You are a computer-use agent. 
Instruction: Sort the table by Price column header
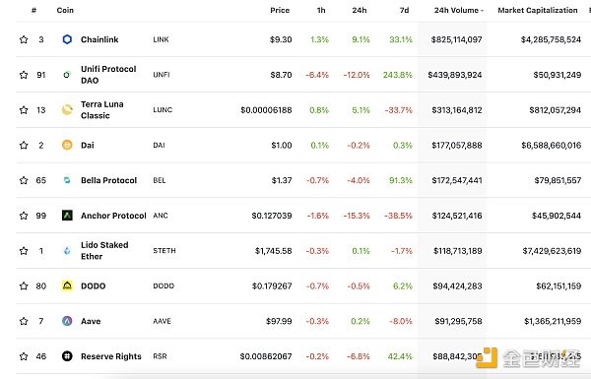(x=280, y=10)
